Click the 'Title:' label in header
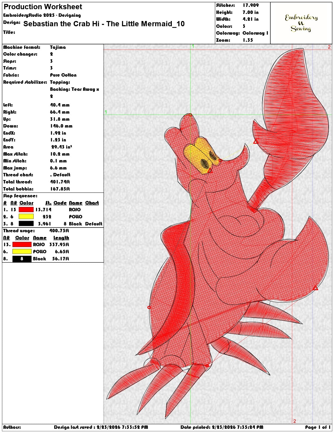This screenshot has height=433, width=334. (9, 32)
